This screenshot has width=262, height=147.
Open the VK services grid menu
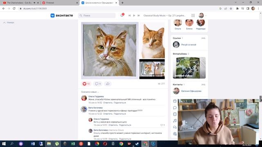click(x=193, y=16)
